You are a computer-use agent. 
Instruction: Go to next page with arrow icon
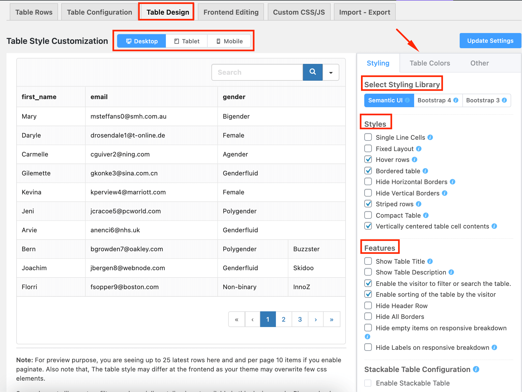pyautogui.click(x=315, y=319)
